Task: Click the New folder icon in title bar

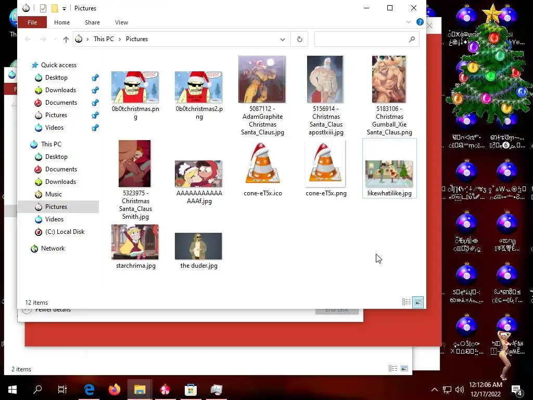Action: [55, 8]
